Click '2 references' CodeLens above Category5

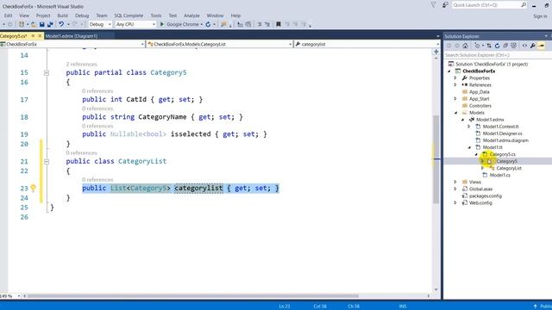pos(81,64)
